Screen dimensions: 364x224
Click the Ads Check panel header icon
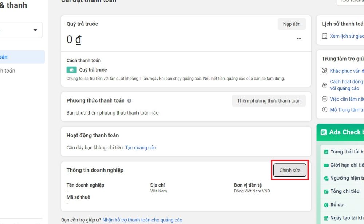tap(324, 132)
